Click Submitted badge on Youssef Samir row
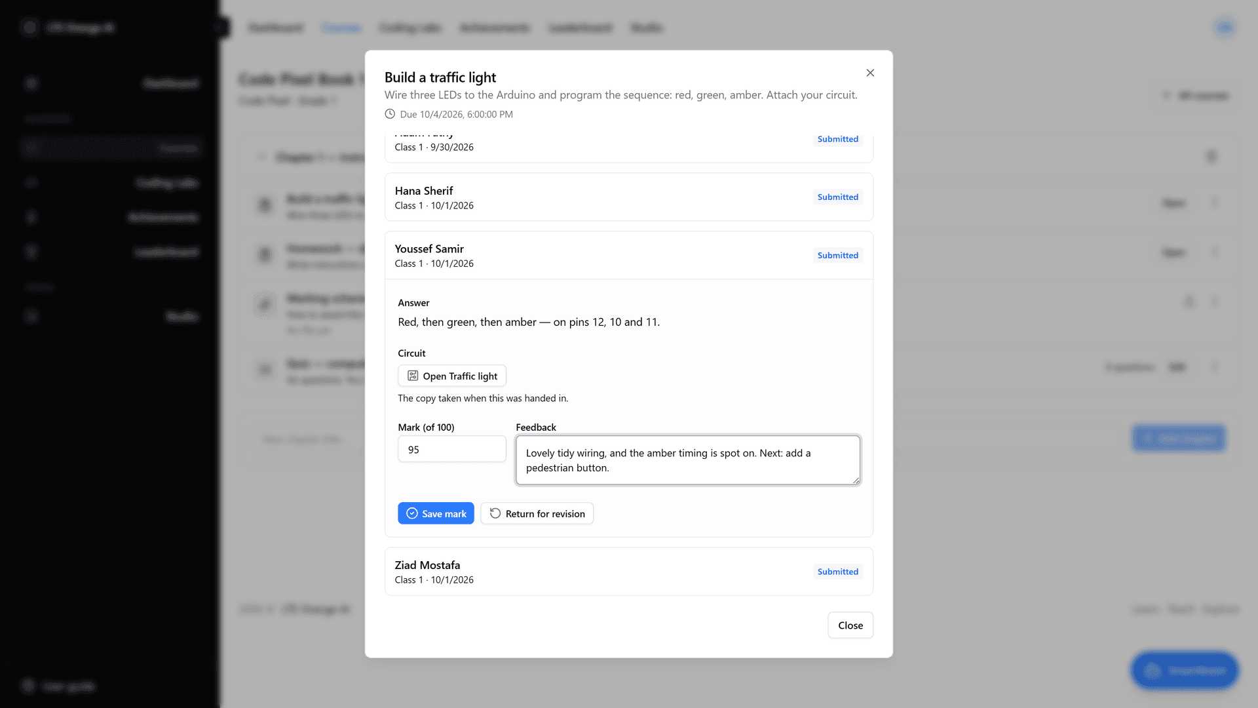This screenshot has height=708, width=1258. [x=838, y=256]
